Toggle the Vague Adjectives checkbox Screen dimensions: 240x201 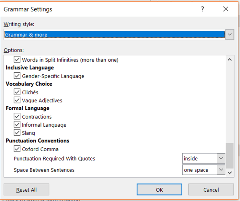(17, 100)
